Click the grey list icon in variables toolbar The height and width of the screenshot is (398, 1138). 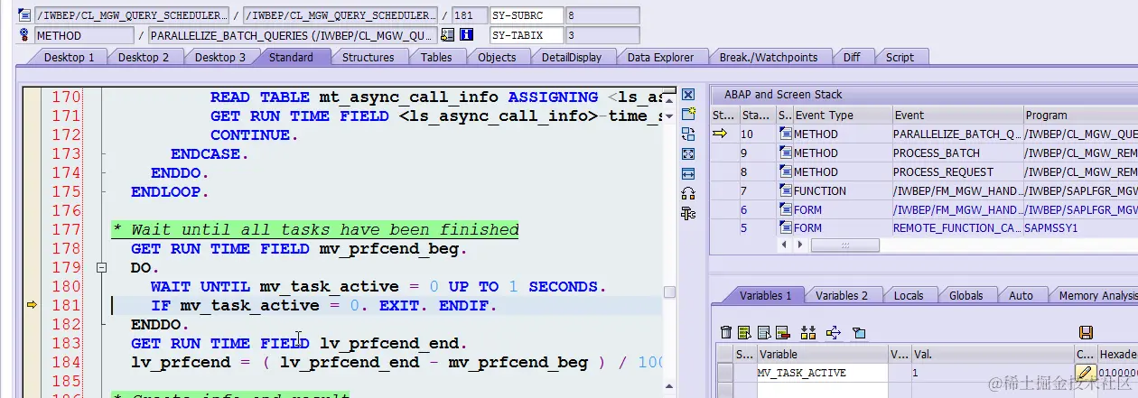(763, 333)
